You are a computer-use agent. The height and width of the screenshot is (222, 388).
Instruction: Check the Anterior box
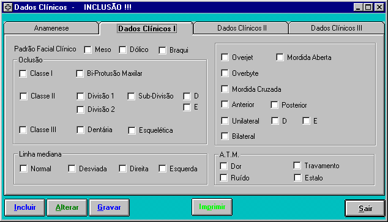pos(225,105)
